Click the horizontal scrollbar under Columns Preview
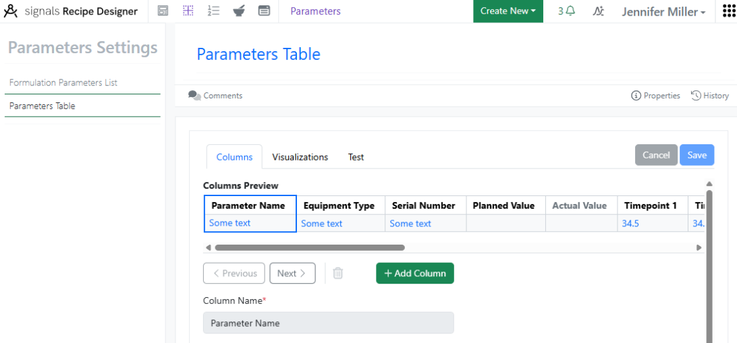This screenshot has width=737, height=343. tap(310, 247)
